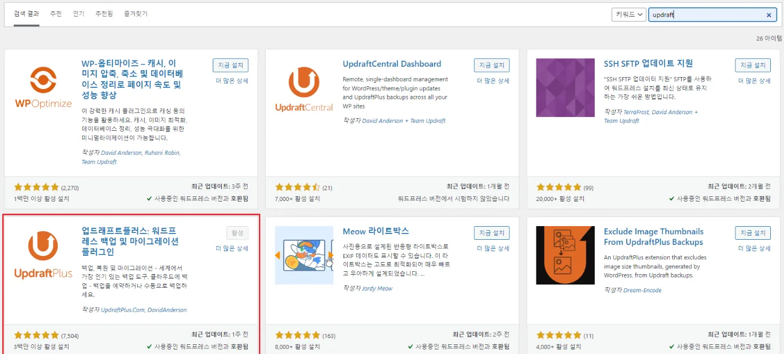Open author link UpdraftPlus.Com, DavidAnderson

pyautogui.click(x=144, y=310)
